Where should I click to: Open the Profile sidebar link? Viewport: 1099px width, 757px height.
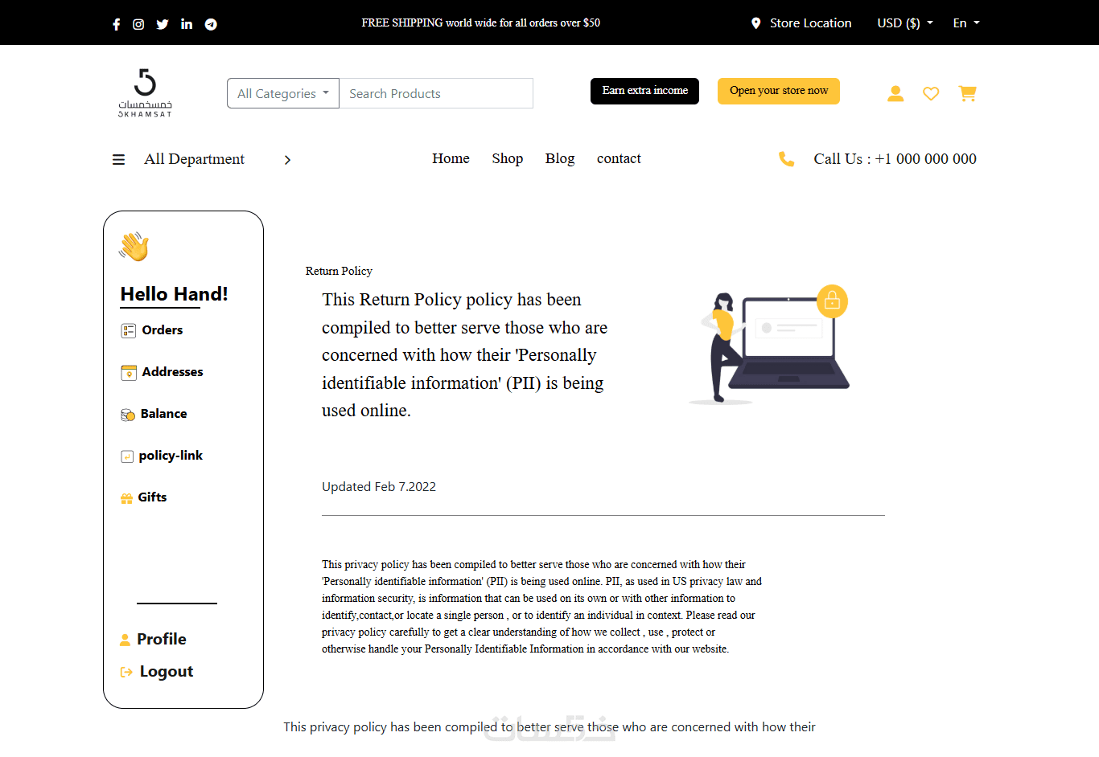(x=162, y=640)
